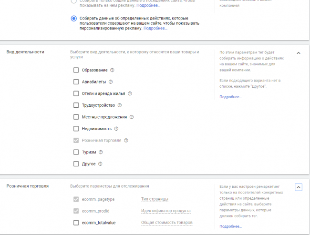Click help icon next to Туризм

click(101, 152)
